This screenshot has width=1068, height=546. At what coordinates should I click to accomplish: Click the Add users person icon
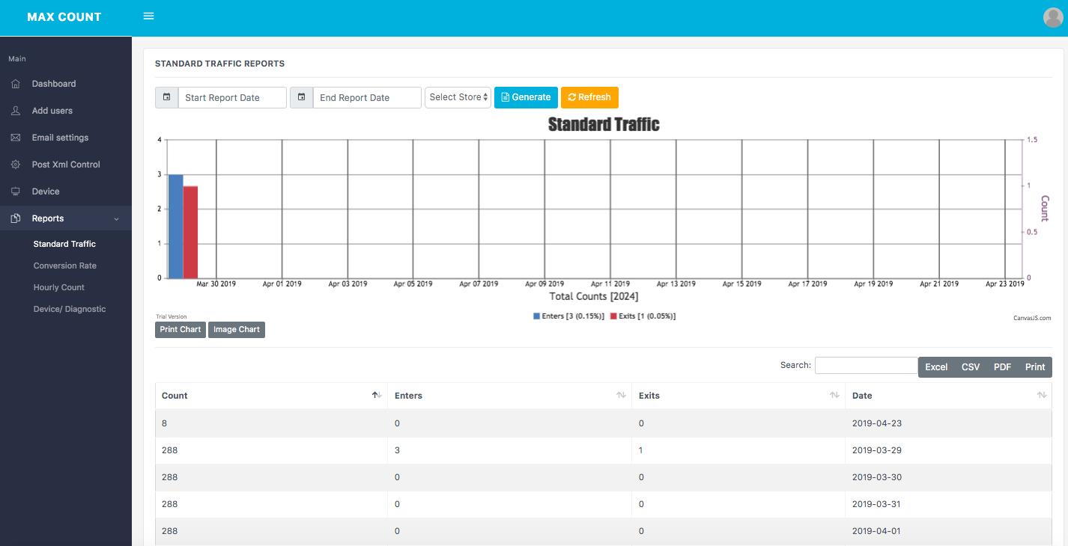pyautogui.click(x=16, y=111)
